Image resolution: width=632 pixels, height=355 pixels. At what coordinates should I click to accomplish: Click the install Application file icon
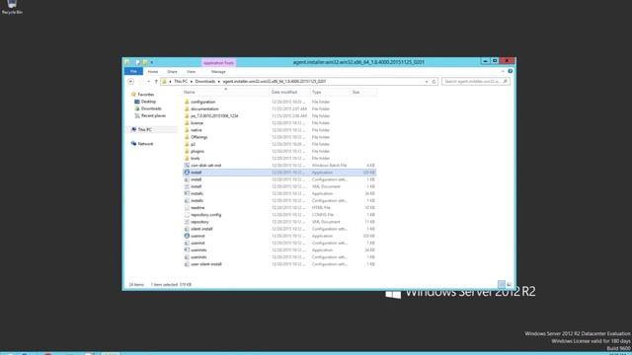[187, 173]
